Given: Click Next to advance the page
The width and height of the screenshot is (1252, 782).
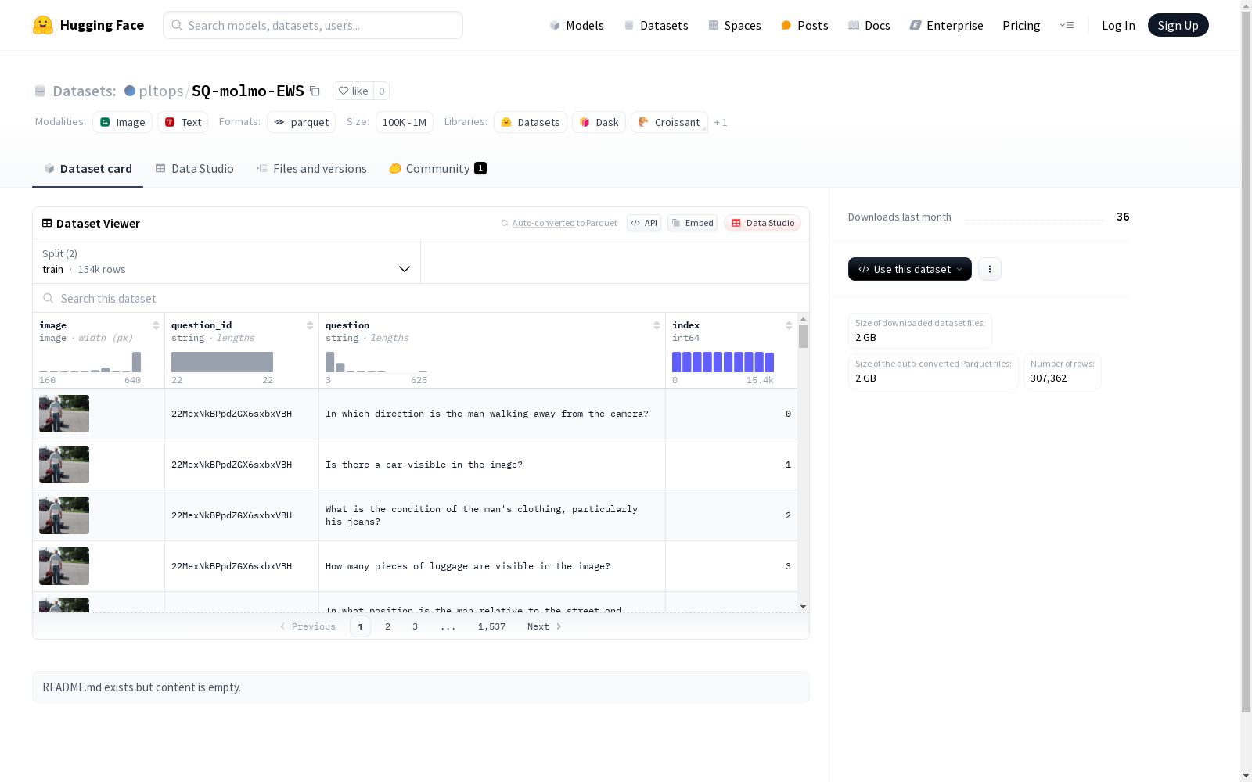Looking at the screenshot, I should [544, 626].
